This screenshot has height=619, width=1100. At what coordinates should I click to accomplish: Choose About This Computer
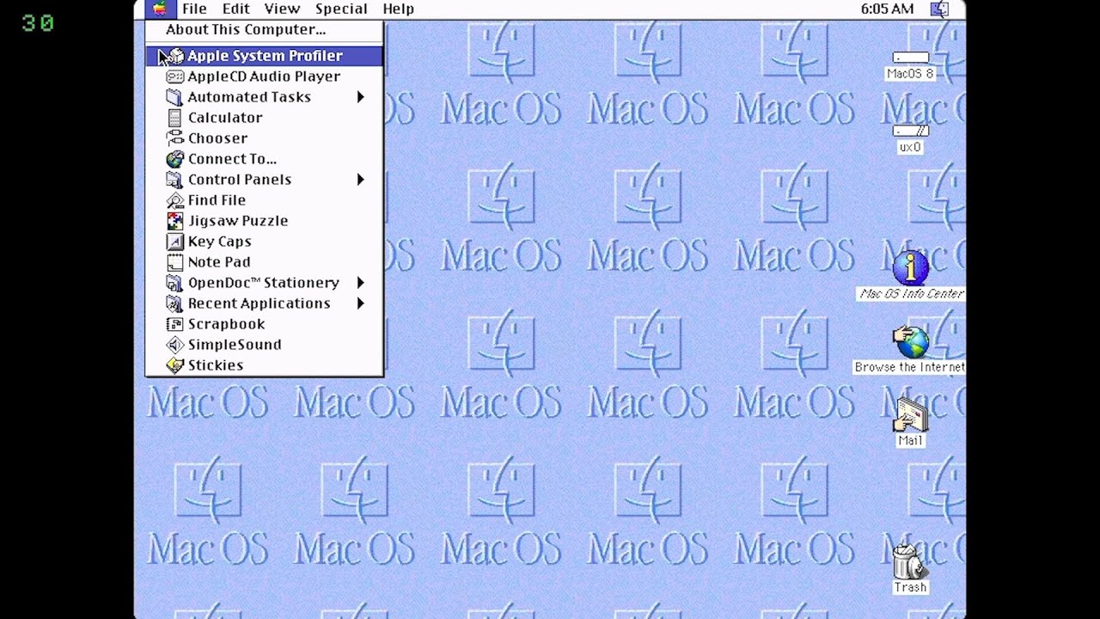pos(246,29)
